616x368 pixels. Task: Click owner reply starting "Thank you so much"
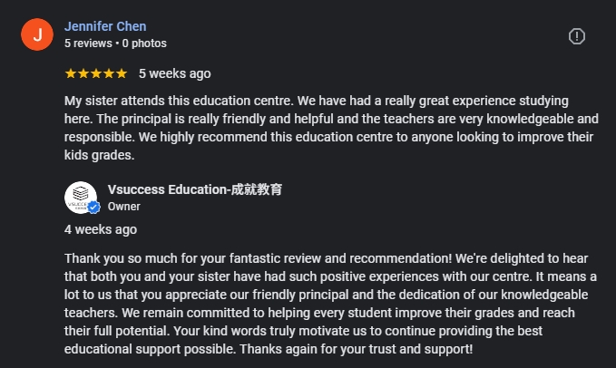point(330,304)
